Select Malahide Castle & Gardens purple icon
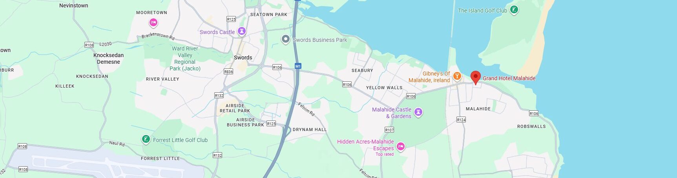 tap(418, 112)
